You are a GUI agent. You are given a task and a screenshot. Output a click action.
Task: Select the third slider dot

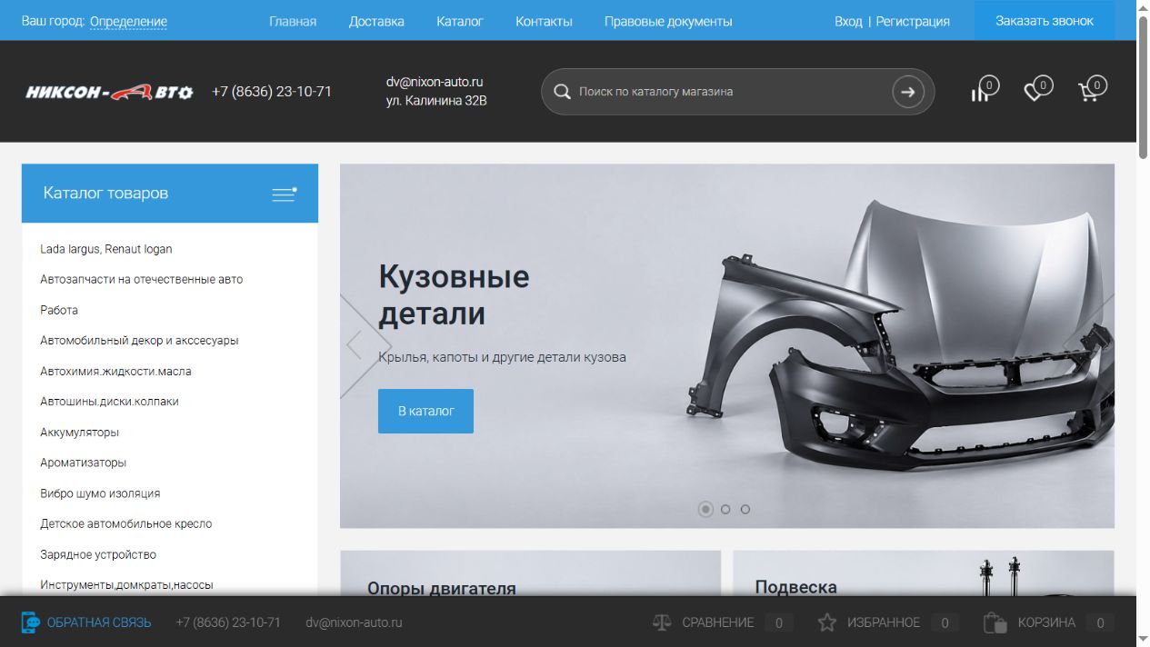pos(745,509)
